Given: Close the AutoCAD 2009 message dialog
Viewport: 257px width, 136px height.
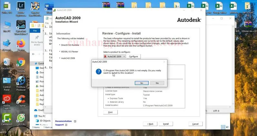Looking at the screenshot, I should pyautogui.click(x=164, y=61).
